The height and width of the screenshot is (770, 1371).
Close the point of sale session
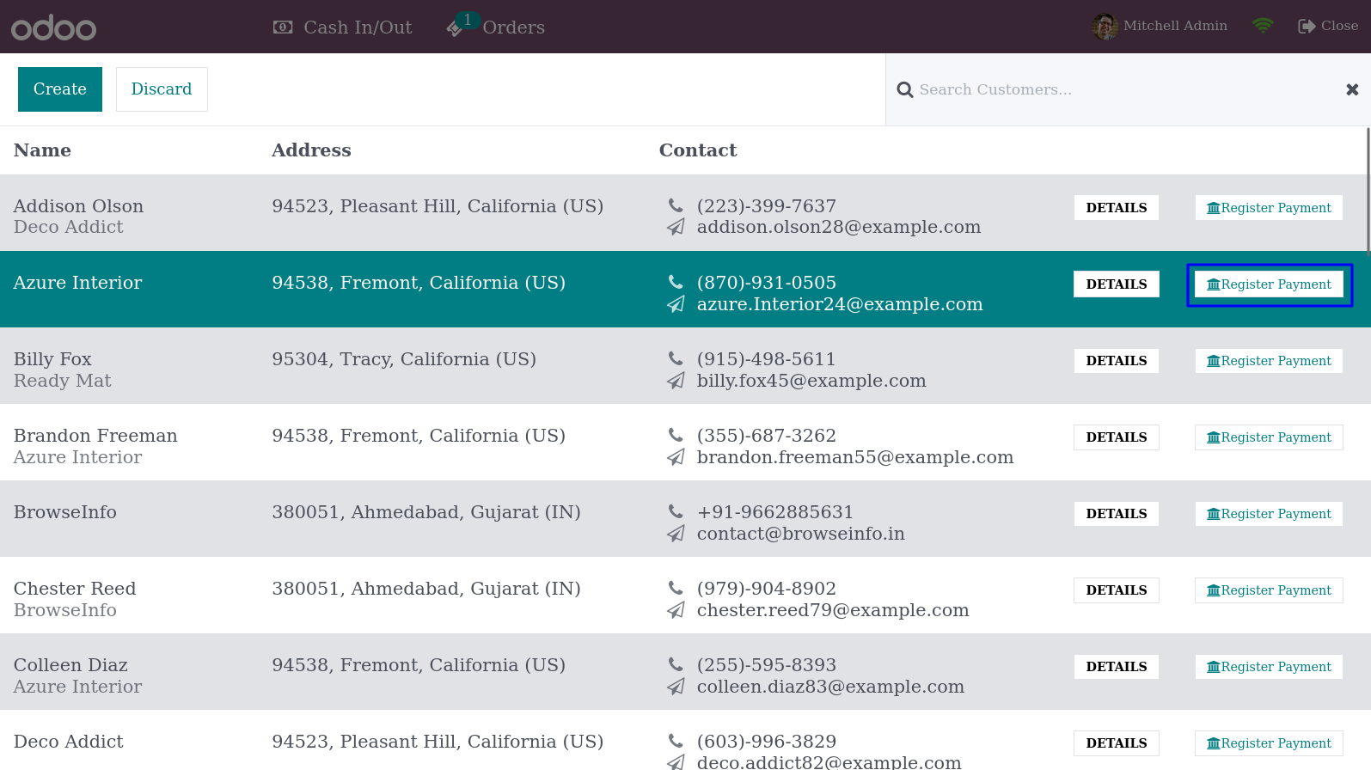(1328, 26)
